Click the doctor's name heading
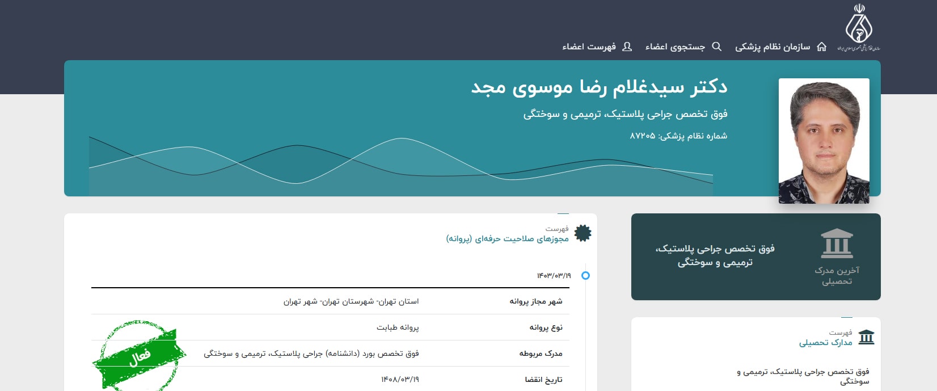The image size is (937, 391). (x=599, y=87)
